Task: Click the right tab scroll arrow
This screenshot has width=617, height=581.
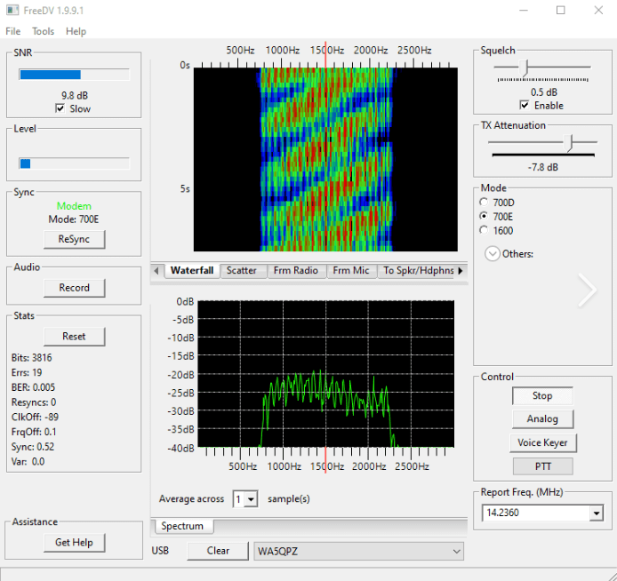Action: coord(461,270)
